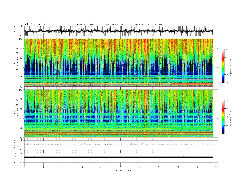Image resolution: width=244 pixels, height=188 pixels.
Task: Click time-axis tick label "5" at bottom
Action: pos(120,167)
